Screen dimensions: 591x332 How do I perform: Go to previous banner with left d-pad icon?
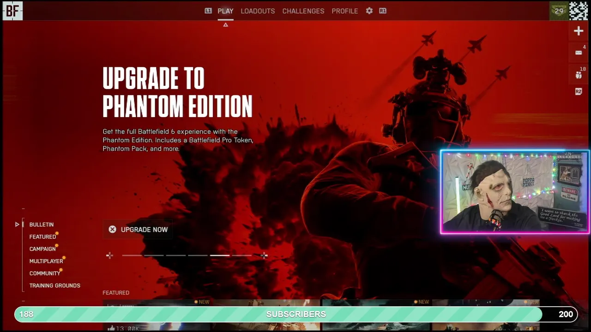click(109, 255)
